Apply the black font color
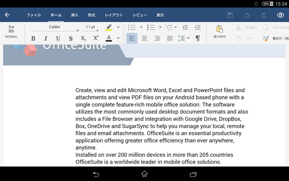Image resolution: width=289 pixels, height=181 pixels. 109,38
